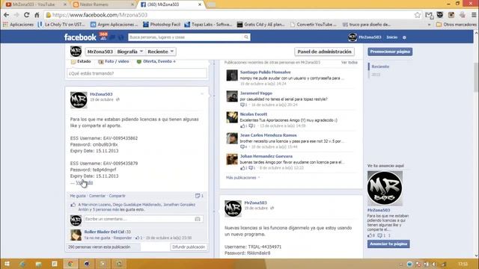This screenshot has width=479, height=269.
Task: Open Santiago Pulido Monsalve's profile picture
Action: click(232, 75)
